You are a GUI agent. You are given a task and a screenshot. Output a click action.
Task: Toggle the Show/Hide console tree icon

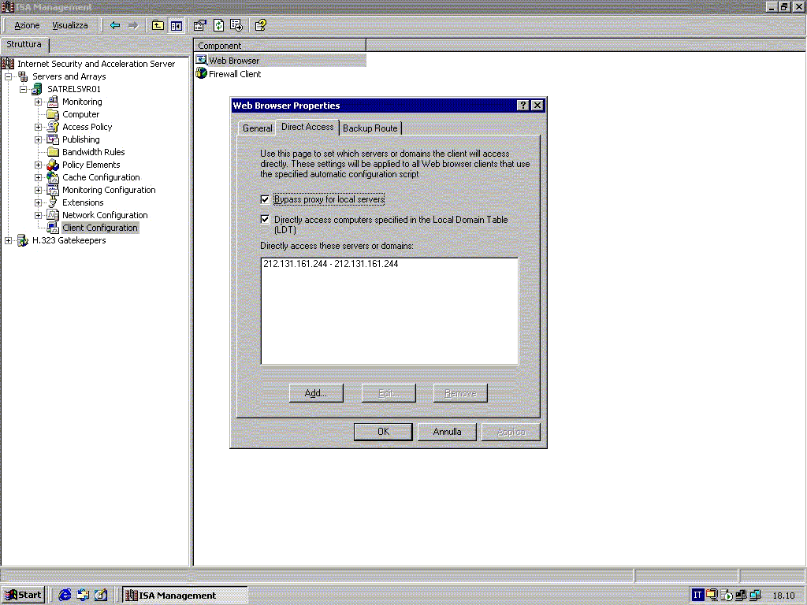[177, 25]
